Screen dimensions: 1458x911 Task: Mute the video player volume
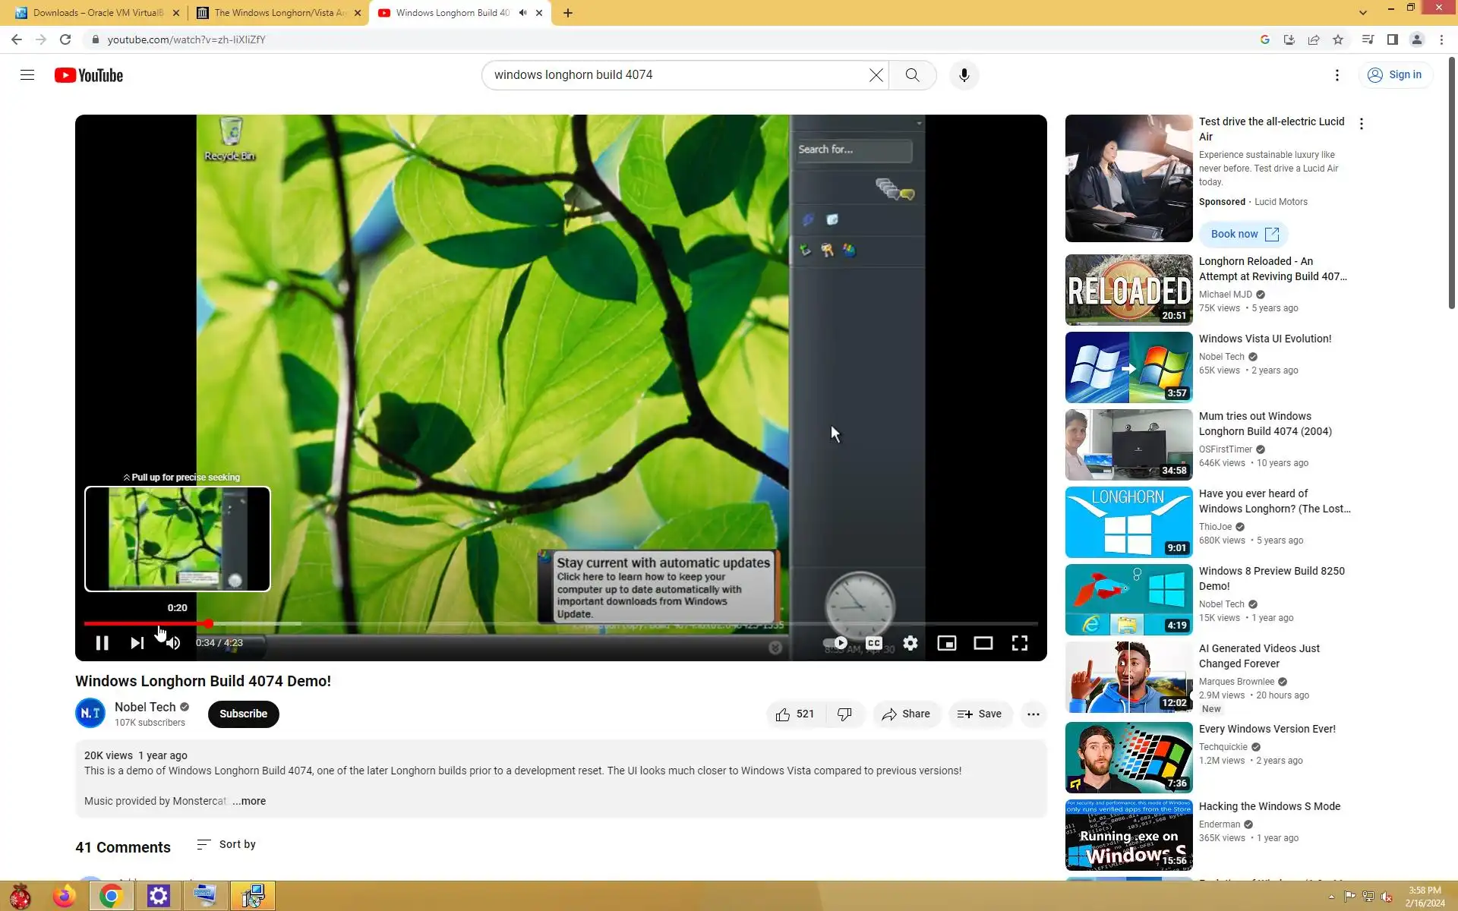pos(173,643)
